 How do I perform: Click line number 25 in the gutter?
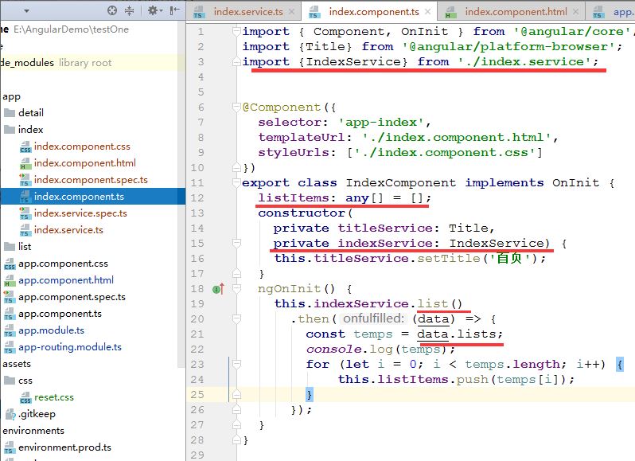point(197,395)
